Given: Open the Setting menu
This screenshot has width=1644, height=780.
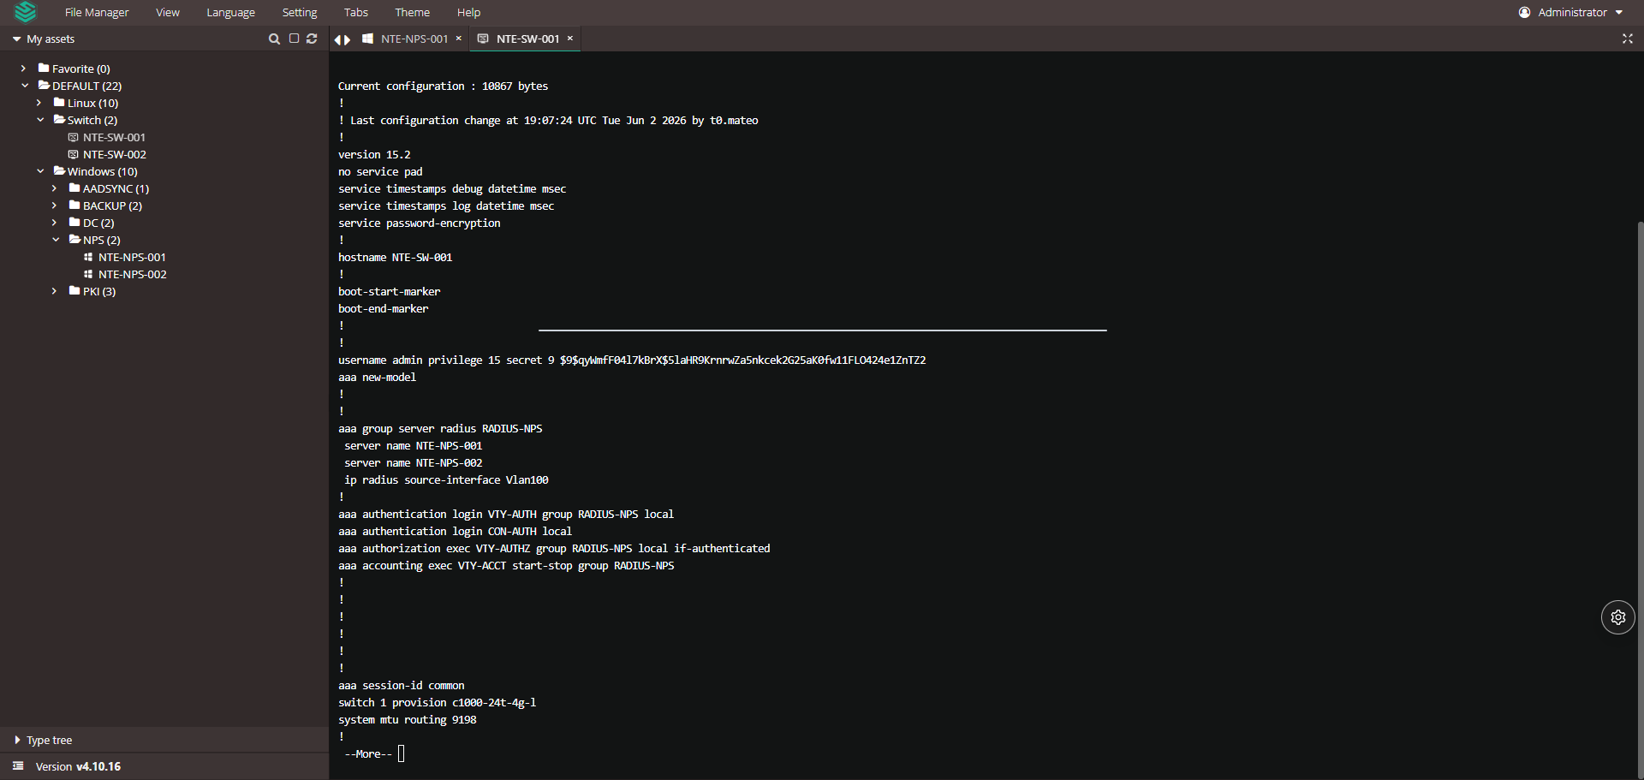Looking at the screenshot, I should click(300, 12).
